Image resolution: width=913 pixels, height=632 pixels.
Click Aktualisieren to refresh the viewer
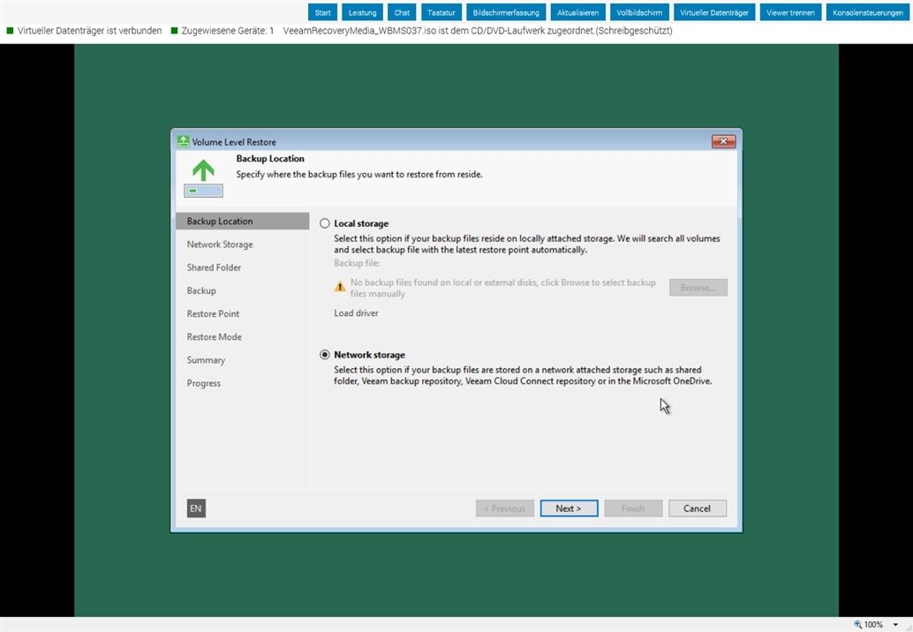pyautogui.click(x=577, y=12)
